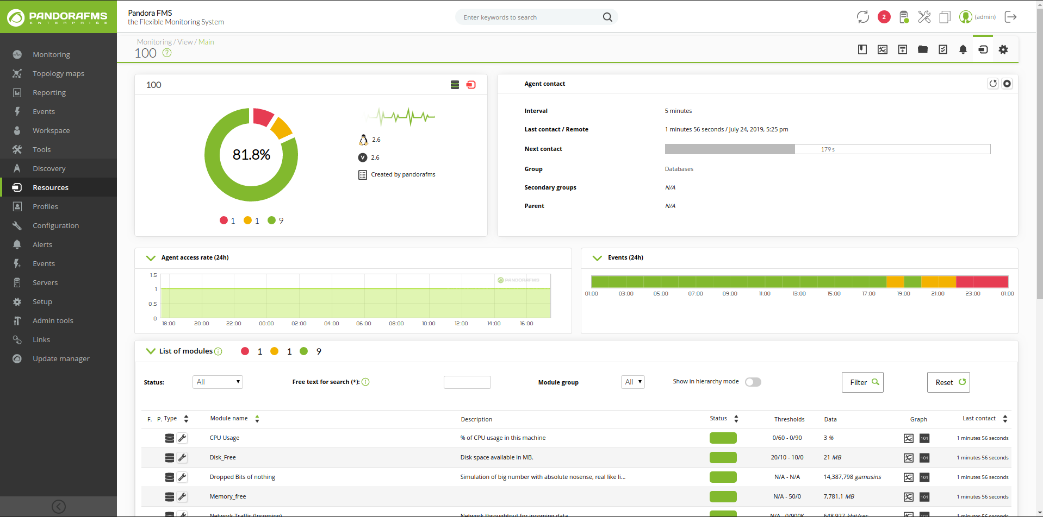
Task: Click the Dropped Bits of nothing module name
Action: click(x=243, y=477)
